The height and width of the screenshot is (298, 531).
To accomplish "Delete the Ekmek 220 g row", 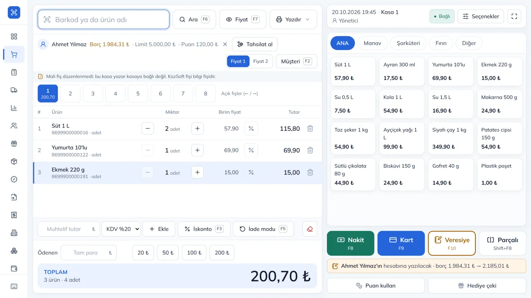I will tap(310, 172).
